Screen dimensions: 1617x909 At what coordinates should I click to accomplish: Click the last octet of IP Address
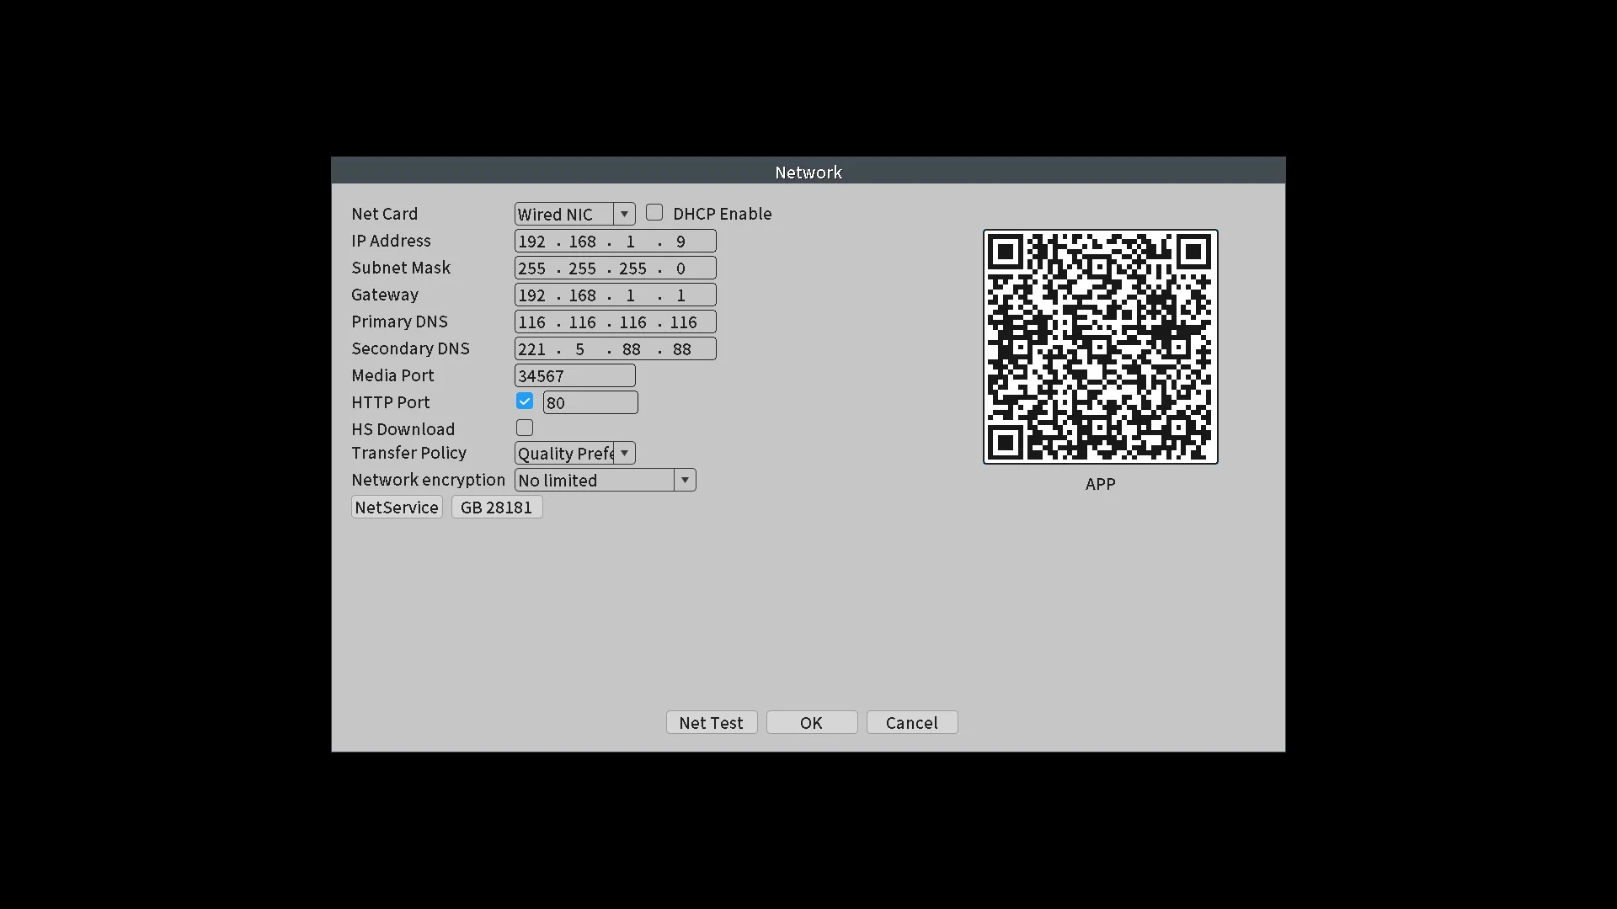pyautogui.click(x=680, y=241)
